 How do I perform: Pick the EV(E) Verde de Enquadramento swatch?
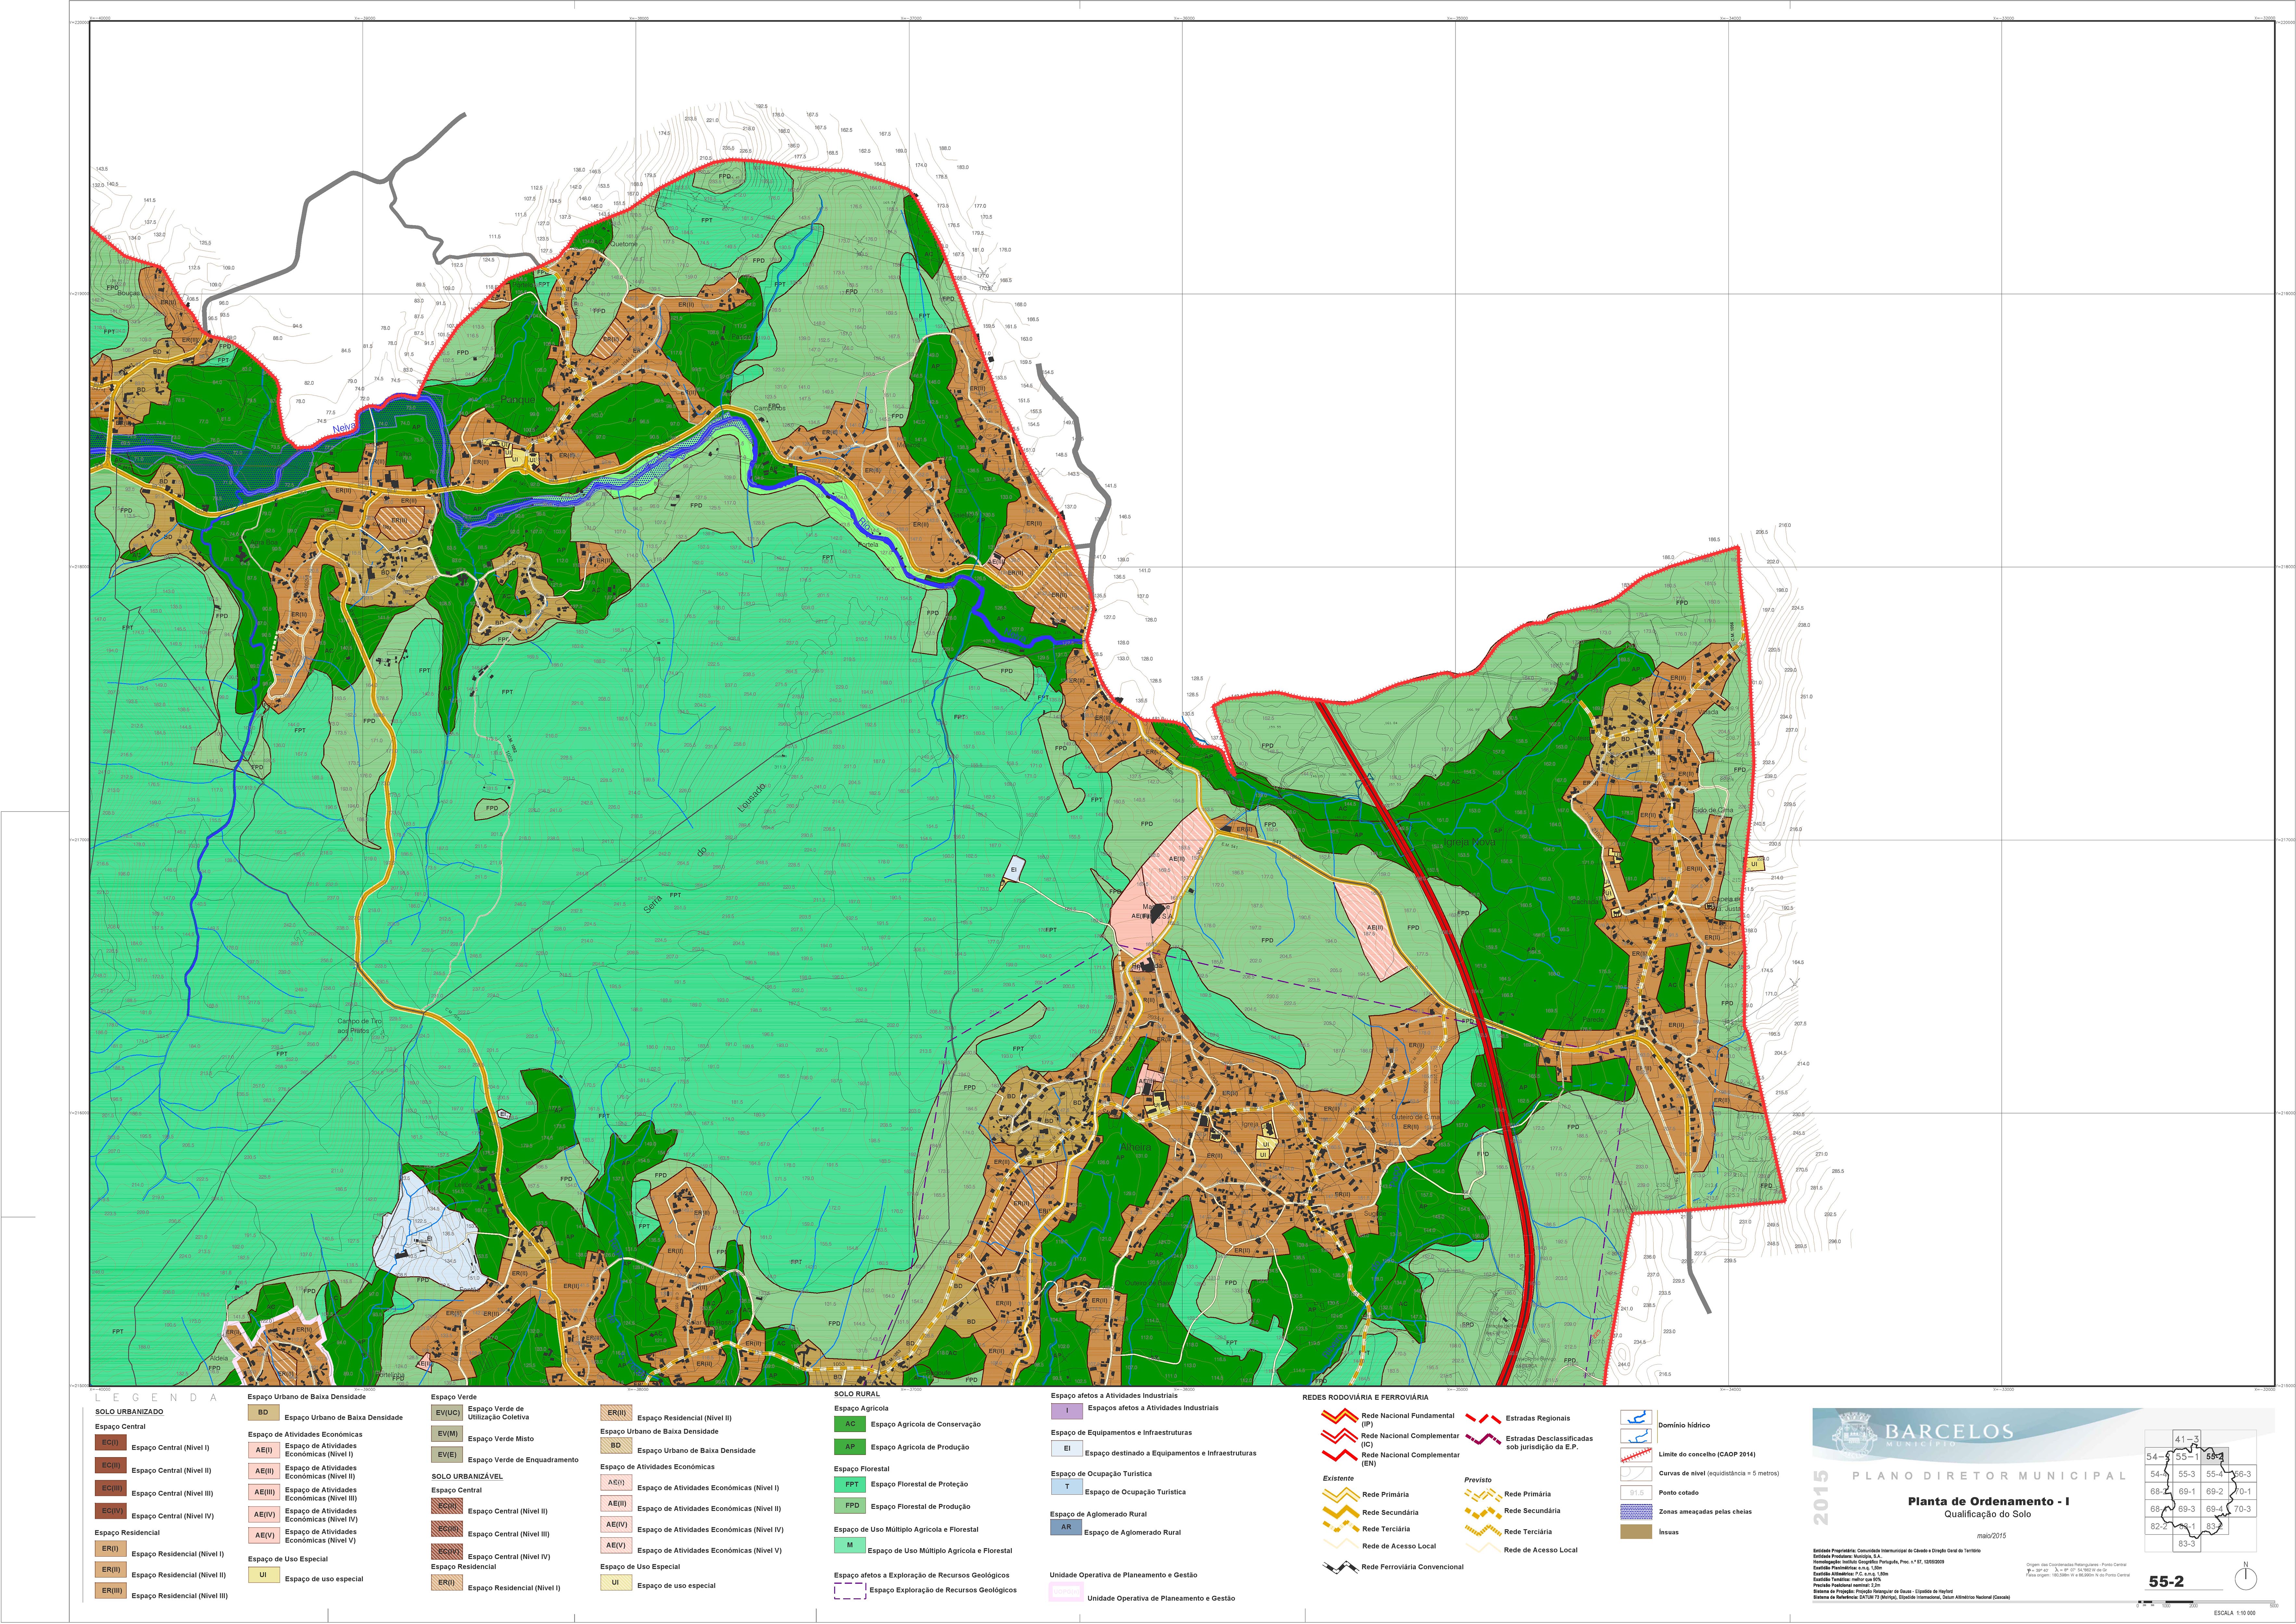click(x=447, y=1455)
